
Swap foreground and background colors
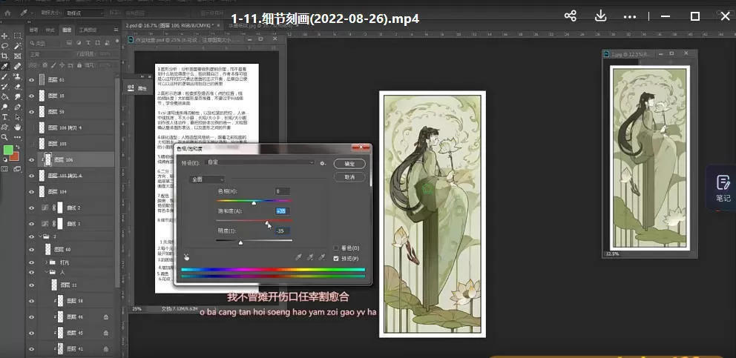click(18, 147)
